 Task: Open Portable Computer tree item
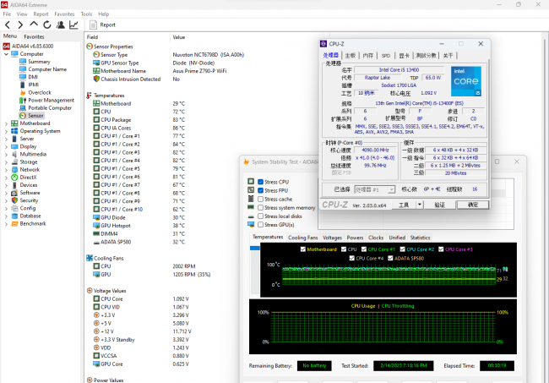point(50,108)
